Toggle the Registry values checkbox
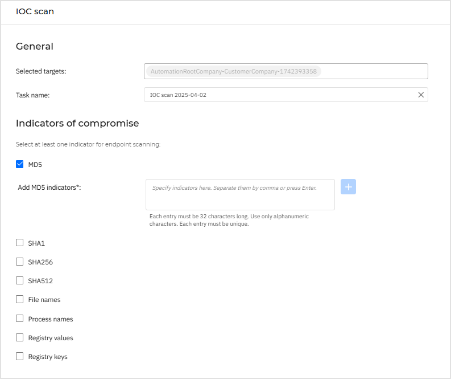 click(x=20, y=337)
